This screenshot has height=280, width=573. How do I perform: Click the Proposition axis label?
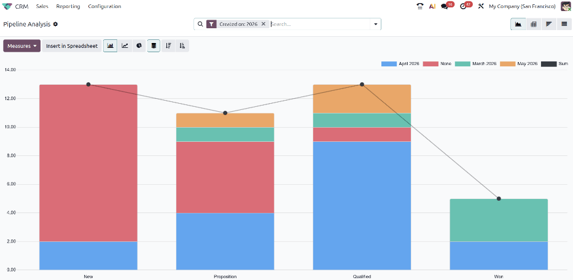point(225,276)
